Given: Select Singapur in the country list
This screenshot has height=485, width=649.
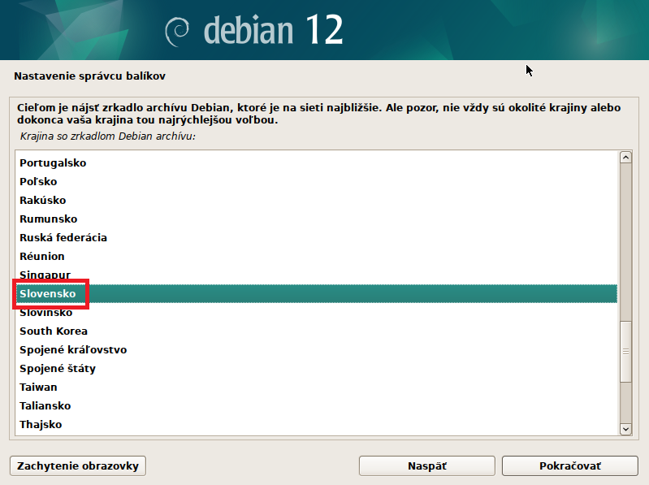Looking at the screenshot, I should [45, 275].
